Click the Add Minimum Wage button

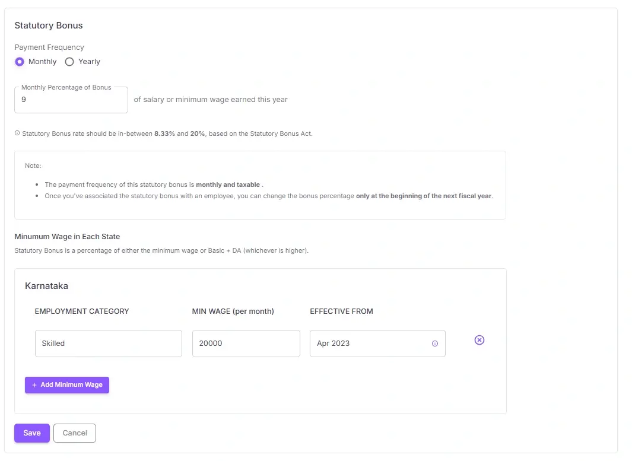coord(66,384)
